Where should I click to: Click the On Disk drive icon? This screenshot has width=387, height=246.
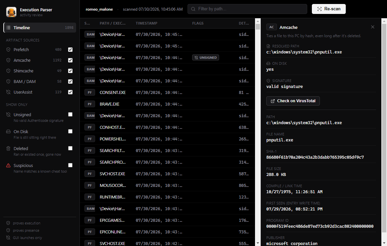[x=8, y=131]
